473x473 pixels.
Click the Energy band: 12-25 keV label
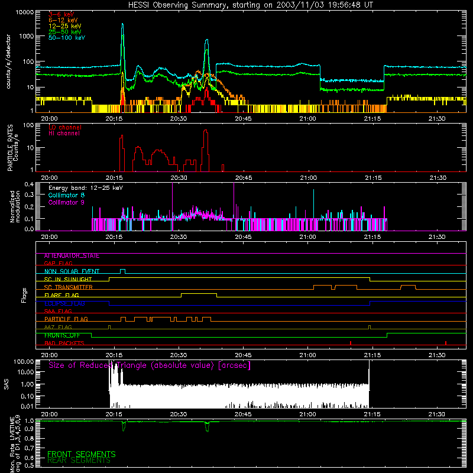tap(86, 188)
